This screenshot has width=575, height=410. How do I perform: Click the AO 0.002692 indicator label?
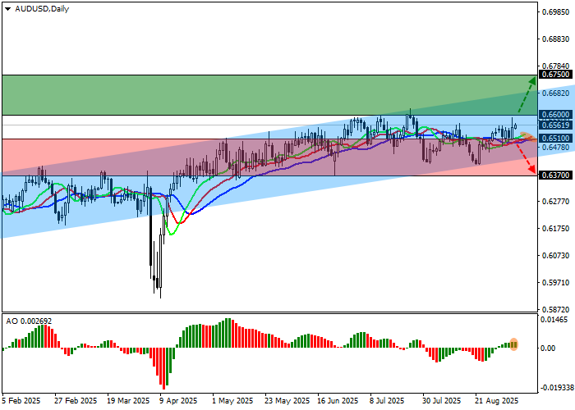(29, 321)
